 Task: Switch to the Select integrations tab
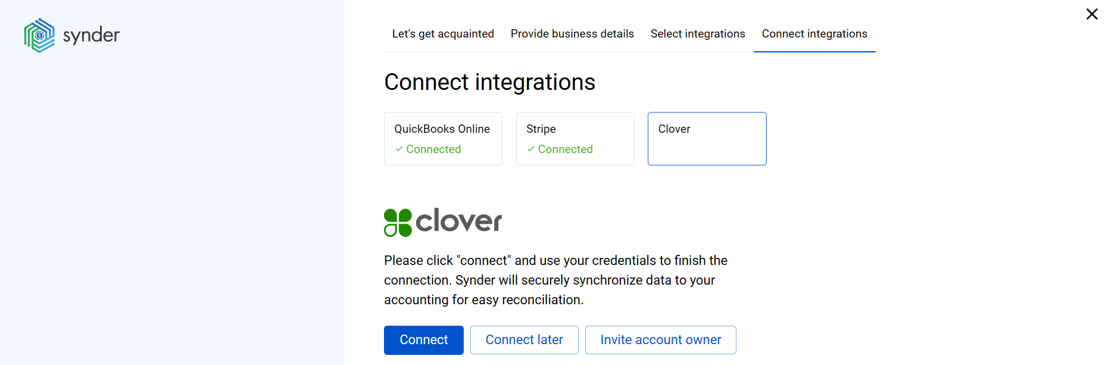tap(698, 34)
